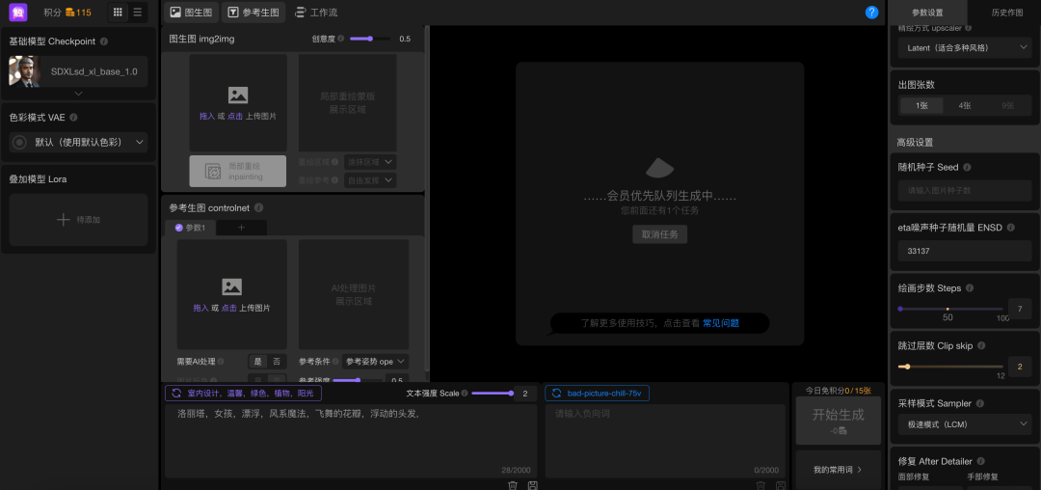Screen dimensions: 1041x490
Task: Adjust the 创意度 slider
Action: pos(370,39)
